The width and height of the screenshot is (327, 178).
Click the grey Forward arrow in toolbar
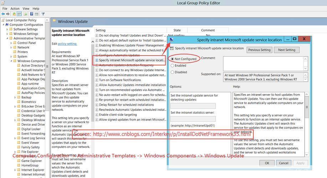pos(8,14)
